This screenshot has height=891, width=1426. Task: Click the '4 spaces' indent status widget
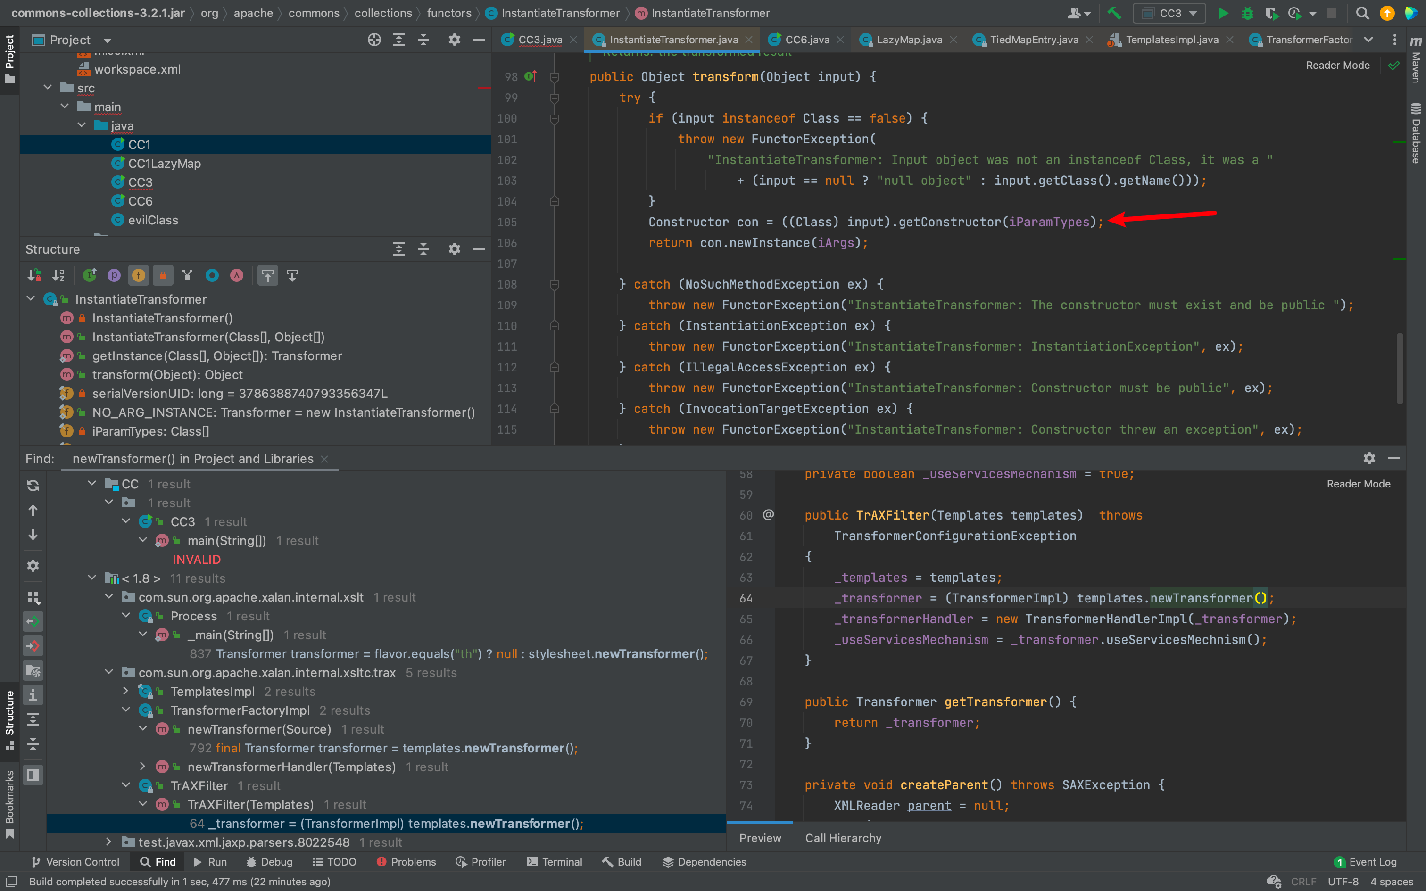pos(1392,882)
